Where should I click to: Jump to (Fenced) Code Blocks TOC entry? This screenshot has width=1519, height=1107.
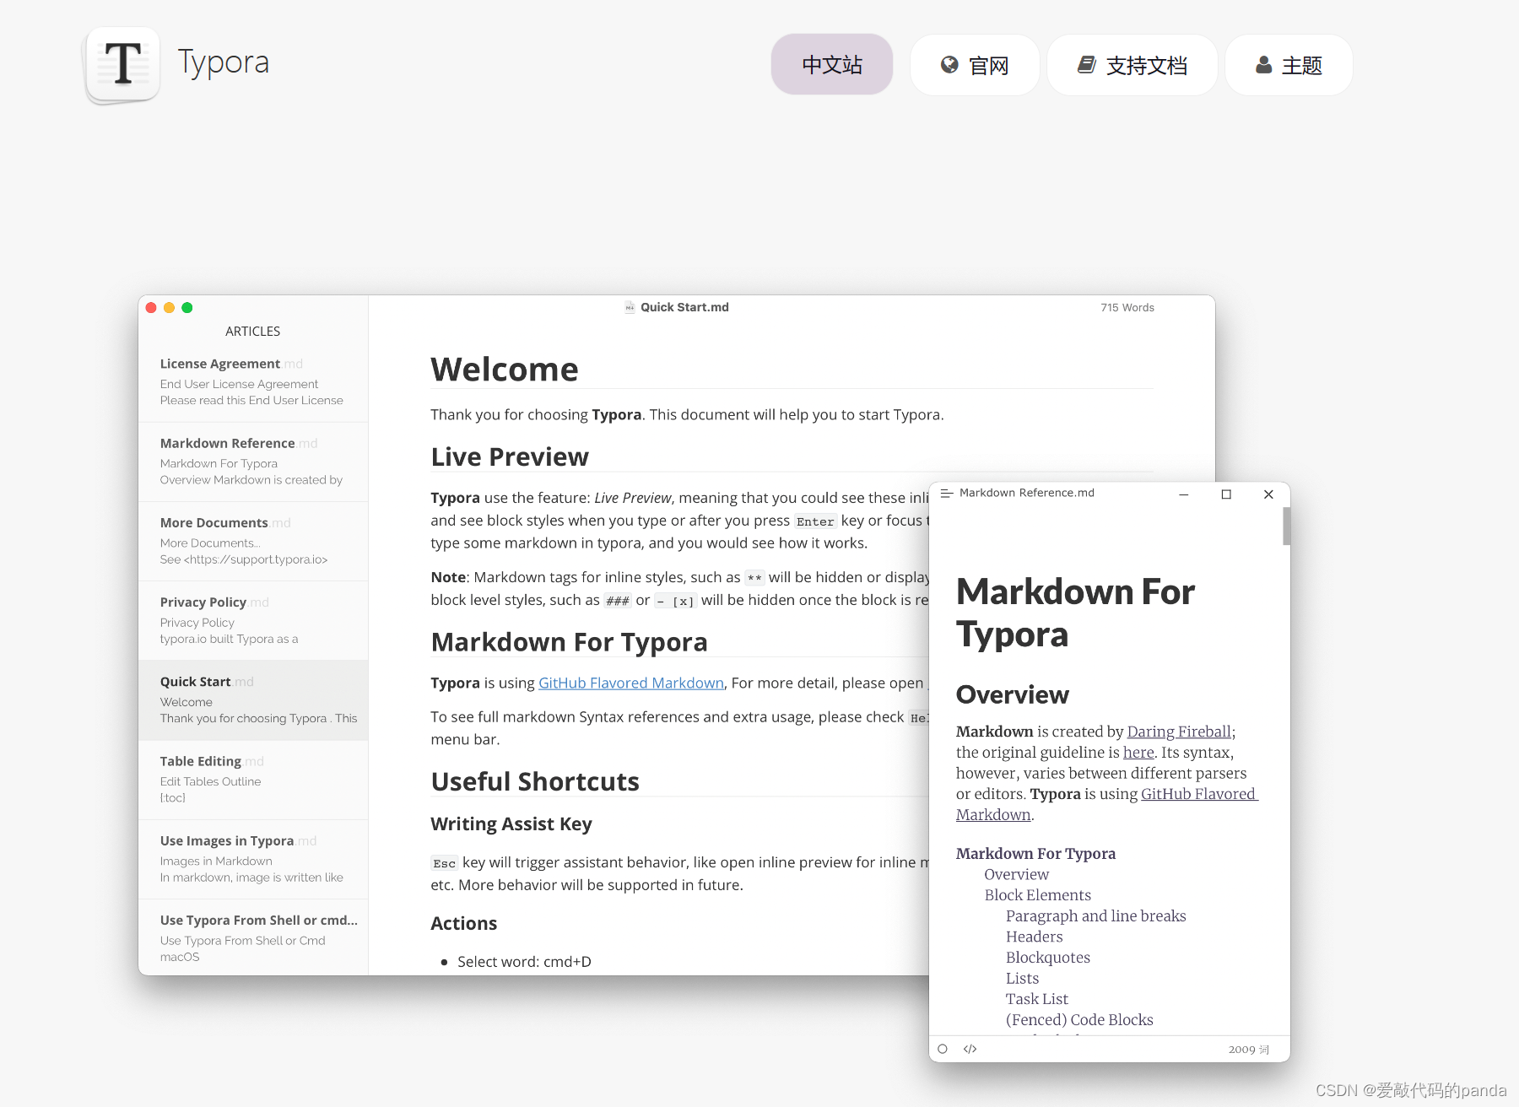[1079, 1020]
